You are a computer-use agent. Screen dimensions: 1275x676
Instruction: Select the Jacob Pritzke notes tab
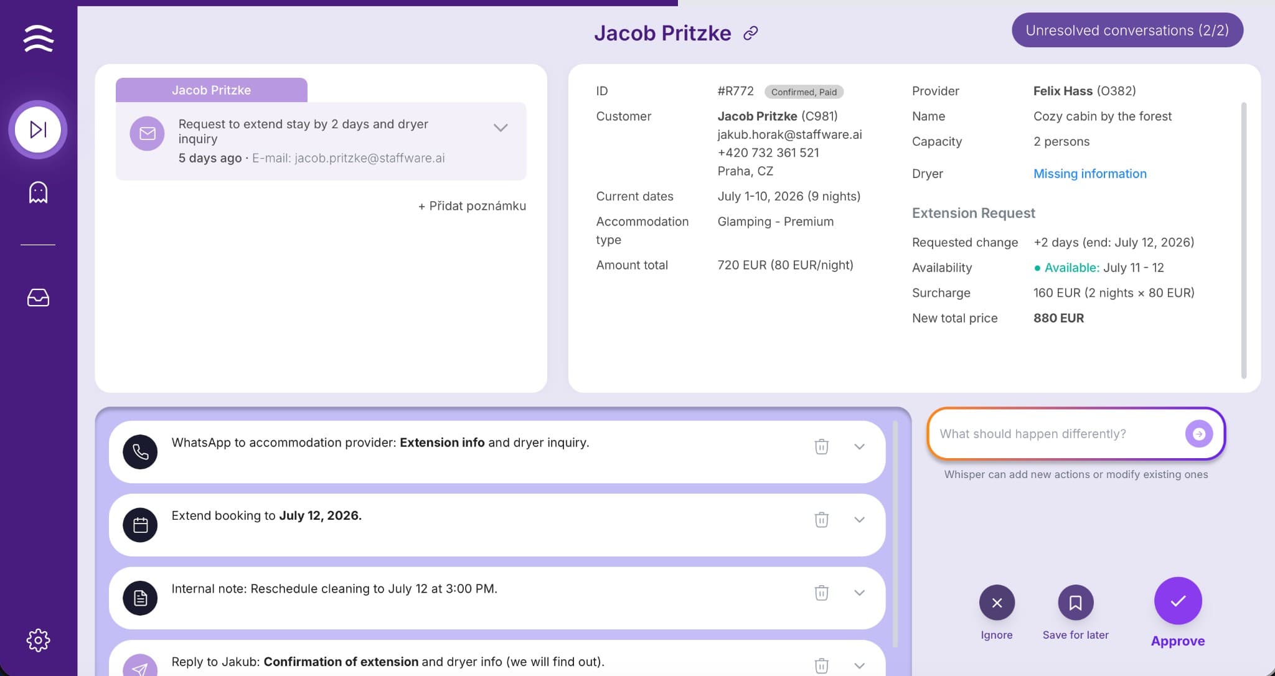pyautogui.click(x=211, y=90)
